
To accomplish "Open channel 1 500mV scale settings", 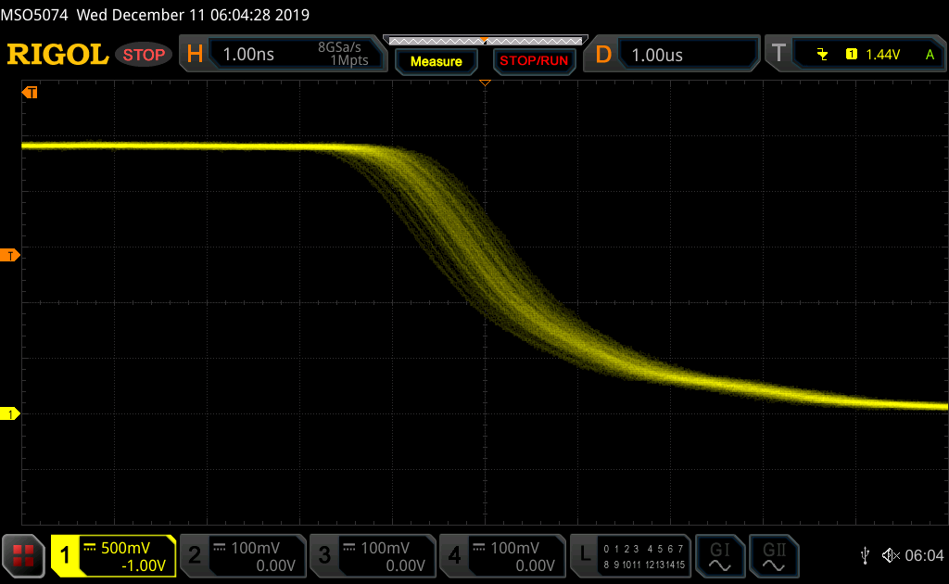I will [x=125, y=548].
